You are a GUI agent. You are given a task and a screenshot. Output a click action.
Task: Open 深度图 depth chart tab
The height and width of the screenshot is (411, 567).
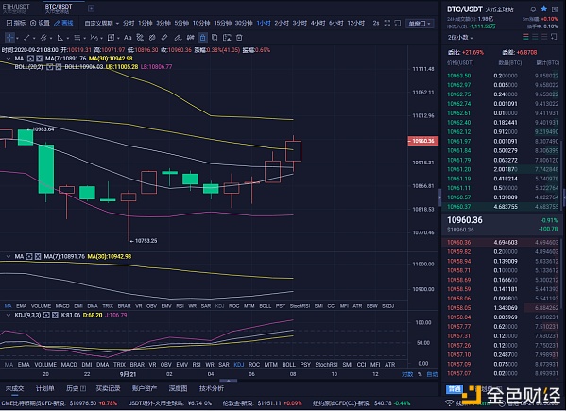pyautogui.click(x=178, y=388)
